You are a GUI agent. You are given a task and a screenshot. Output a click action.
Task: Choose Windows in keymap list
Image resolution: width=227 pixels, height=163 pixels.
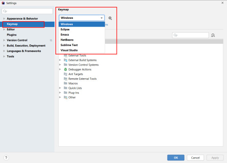point(82,24)
